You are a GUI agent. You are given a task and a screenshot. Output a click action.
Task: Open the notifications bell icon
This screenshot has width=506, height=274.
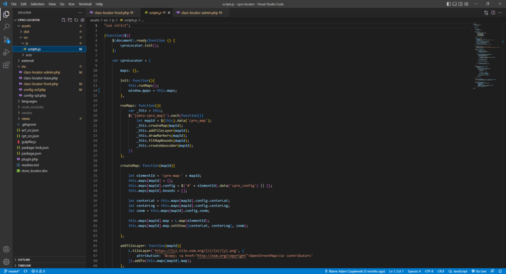[x=500, y=271]
